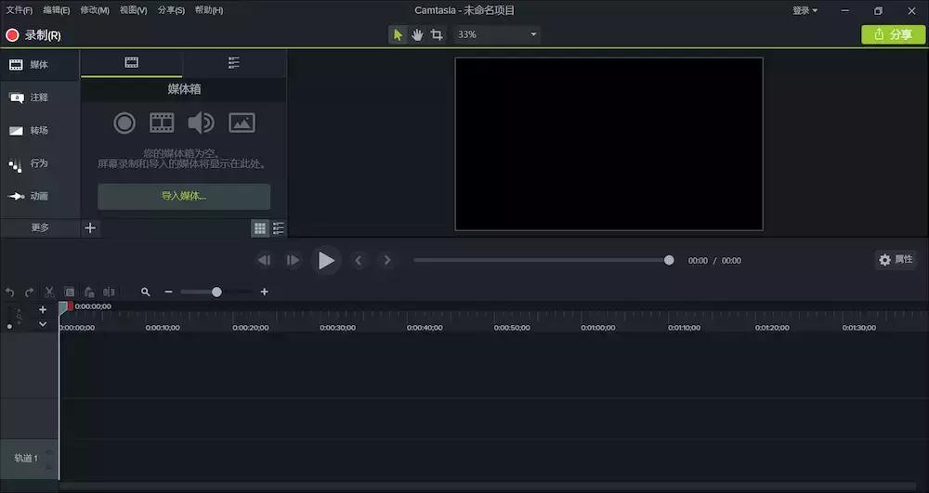Open the 媒体 sidebar panel
This screenshot has width=929, height=493.
(40, 65)
